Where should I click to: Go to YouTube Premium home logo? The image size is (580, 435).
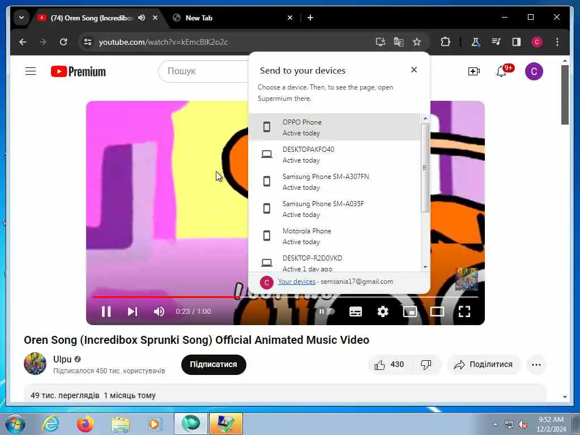click(x=78, y=71)
